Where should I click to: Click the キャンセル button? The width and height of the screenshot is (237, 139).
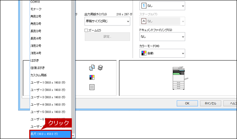pyautogui.click(x=211, y=104)
